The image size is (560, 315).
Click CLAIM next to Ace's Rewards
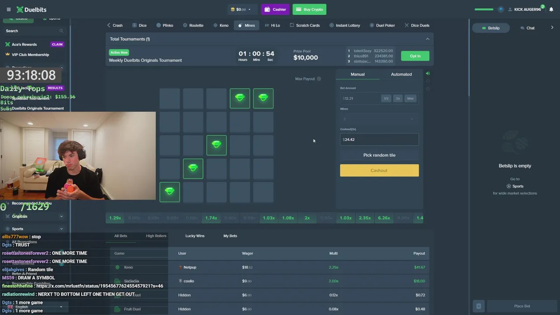click(57, 44)
